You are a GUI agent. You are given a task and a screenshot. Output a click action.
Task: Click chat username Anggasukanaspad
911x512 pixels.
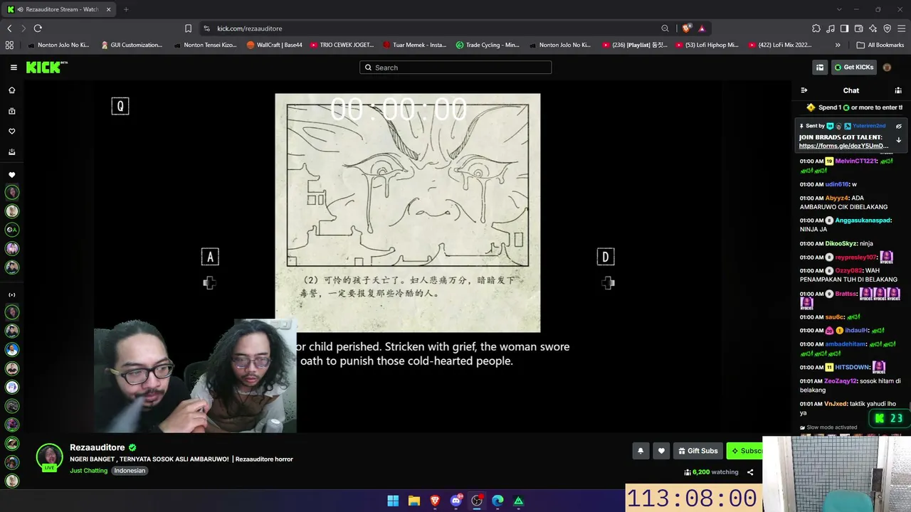pyautogui.click(x=863, y=220)
